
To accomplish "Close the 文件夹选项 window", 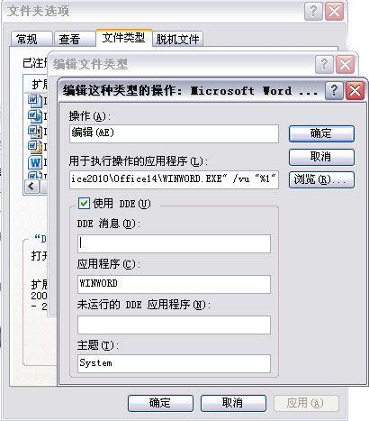I will click(x=335, y=12).
